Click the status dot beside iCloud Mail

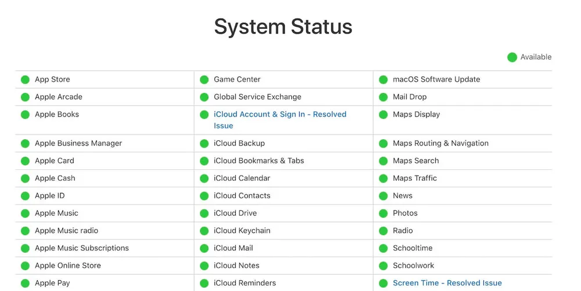[x=204, y=248]
